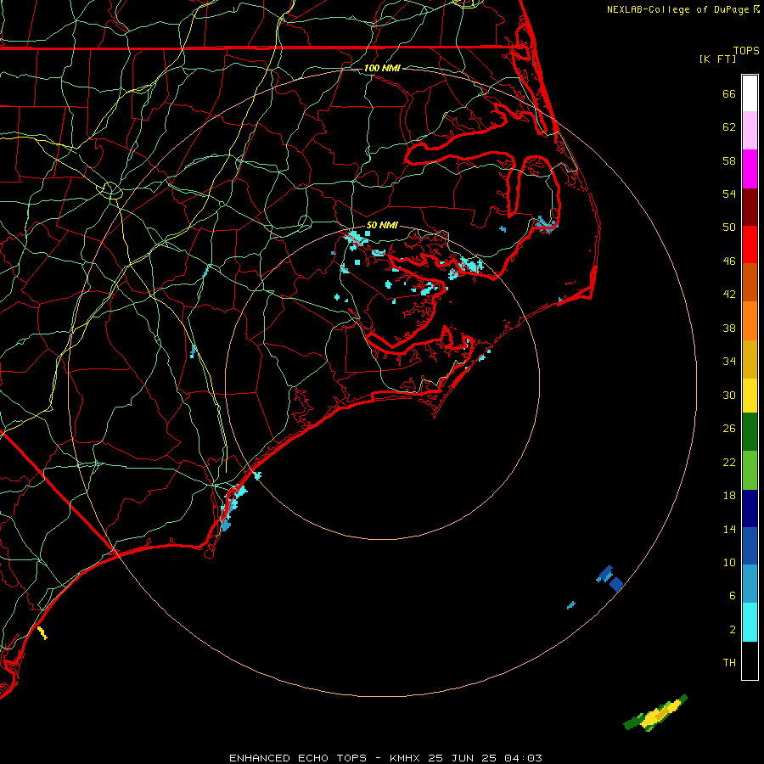Click the dark blue offshore echo pair
Viewport: 764px width, 764px height.
pyautogui.click(x=610, y=578)
